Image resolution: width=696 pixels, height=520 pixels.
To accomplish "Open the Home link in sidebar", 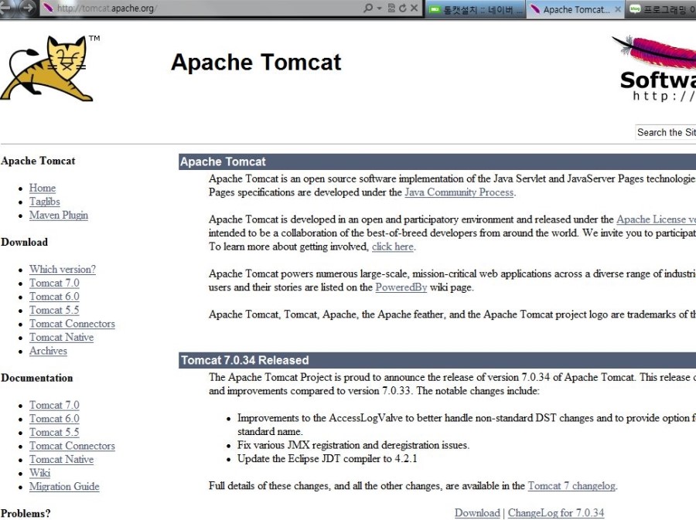I will click(43, 188).
